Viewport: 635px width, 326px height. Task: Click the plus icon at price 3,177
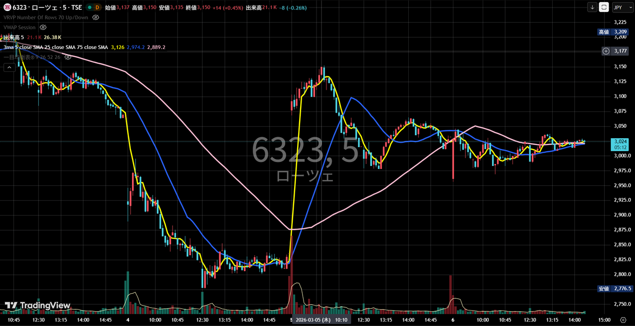(606, 51)
